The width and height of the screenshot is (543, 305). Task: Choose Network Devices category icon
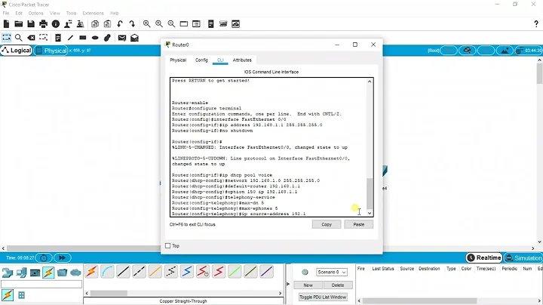click(8, 273)
